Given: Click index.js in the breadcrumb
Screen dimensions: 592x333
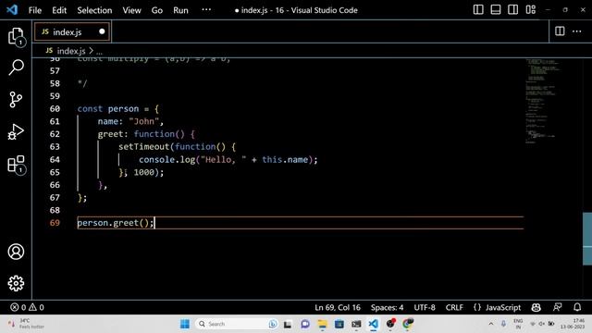Looking at the screenshot, I should pyautogui.click(x=71, y=51).
